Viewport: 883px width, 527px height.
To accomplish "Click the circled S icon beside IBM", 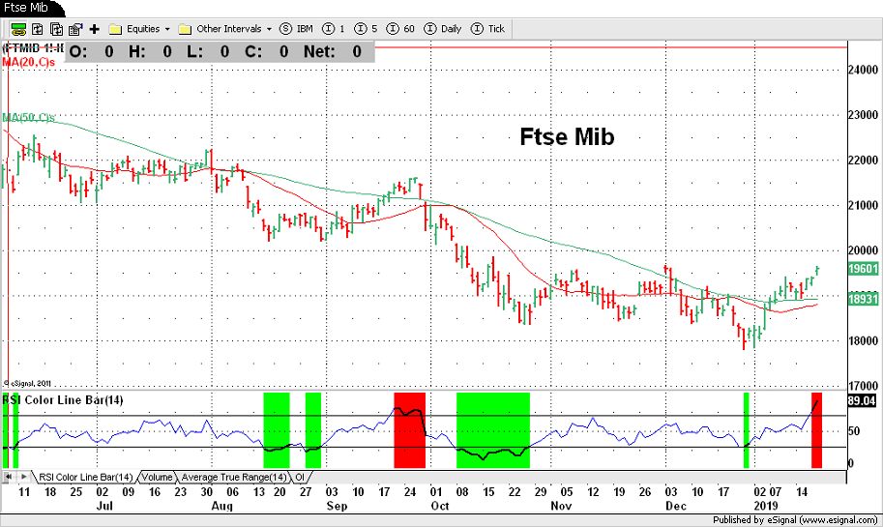I will [285, 29].
